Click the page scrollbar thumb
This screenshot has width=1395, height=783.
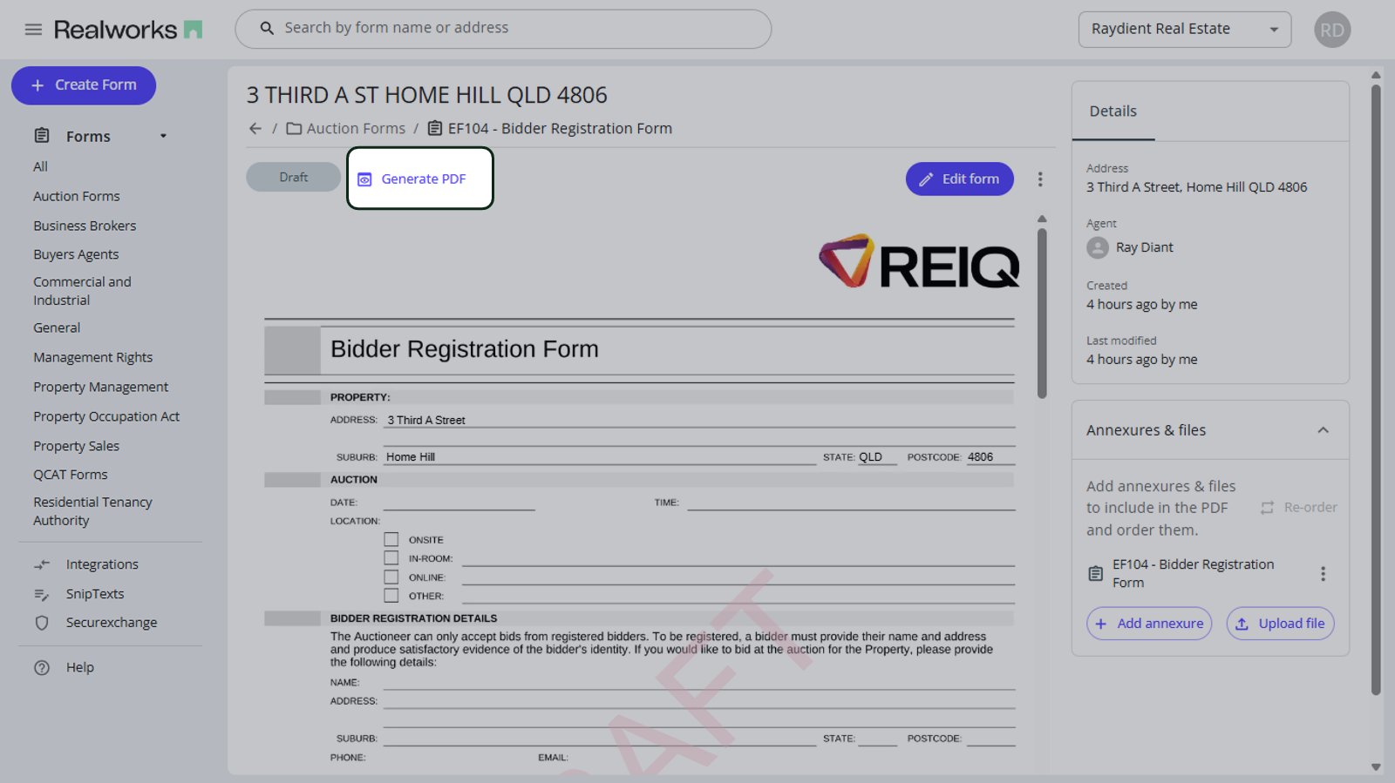click(1376, 389)
